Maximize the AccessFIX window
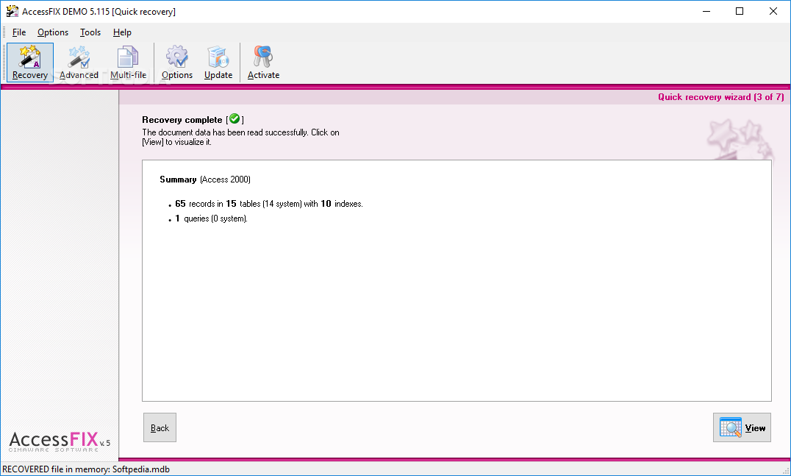Image resolution: width=791 pixels, height=476 pixels. 740,11
